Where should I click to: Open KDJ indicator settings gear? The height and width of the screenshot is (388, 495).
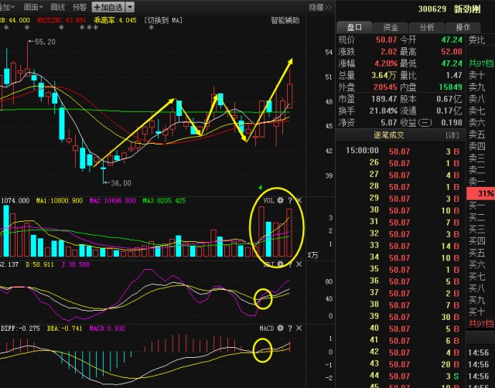280,264
